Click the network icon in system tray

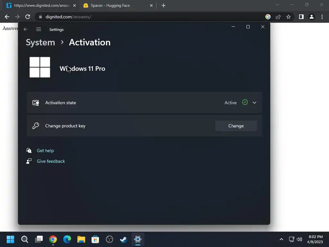(x=291, y=239)
